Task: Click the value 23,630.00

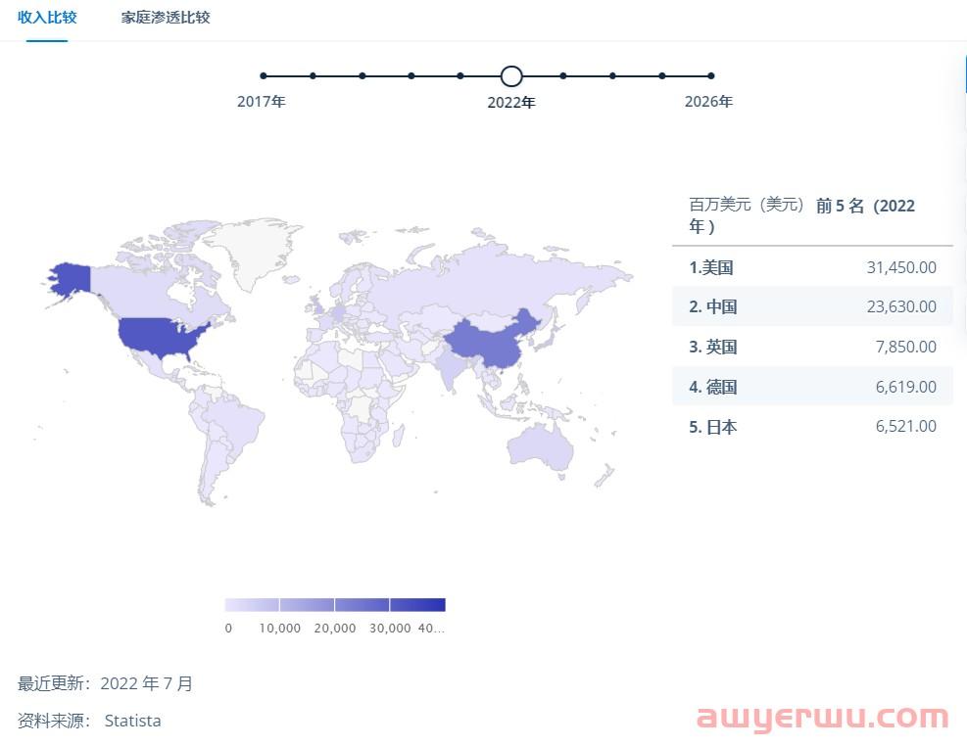Action: [x=901, y=306]
